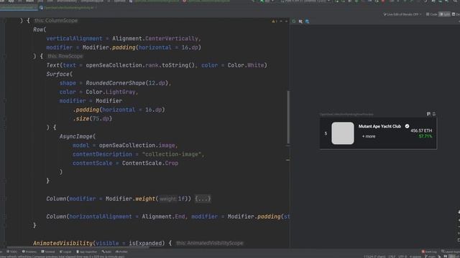Open the Layout Inspector tool window
Viewport: 460px width, 258px height.
[x=451, y=252]
